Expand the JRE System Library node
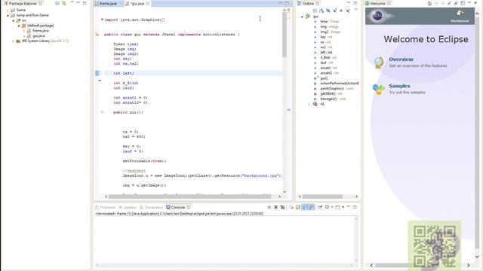The image size is (483, 271). point(14,41)
